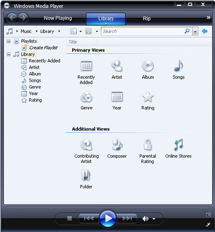The image size is (215, 232).
Task: Click the Primary Views heading
Action: pyautogui.click(x=88, y=50)
